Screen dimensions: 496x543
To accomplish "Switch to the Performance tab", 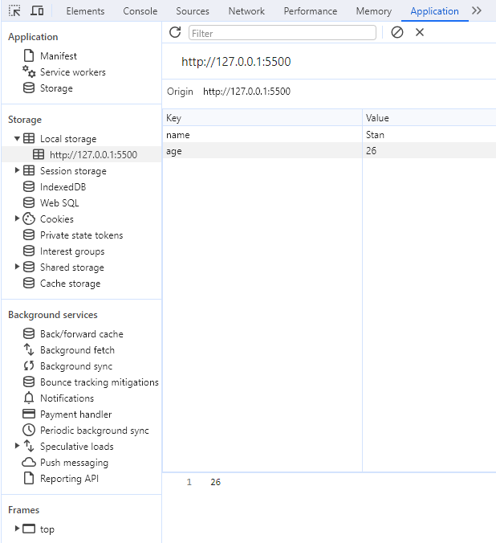I will click(x=311, y=11).
